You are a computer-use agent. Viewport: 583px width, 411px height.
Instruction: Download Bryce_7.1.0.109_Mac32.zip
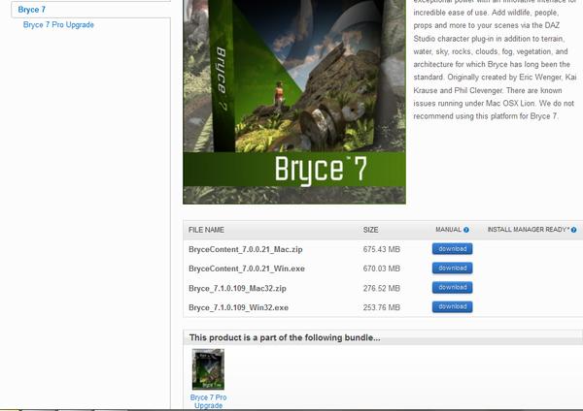click(452, 288)
